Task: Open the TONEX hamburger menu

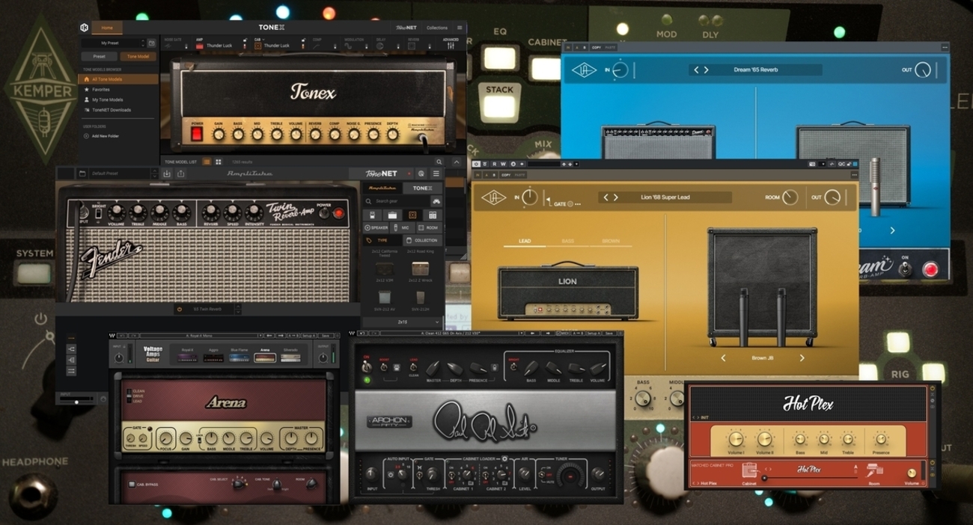Action: 460,28
